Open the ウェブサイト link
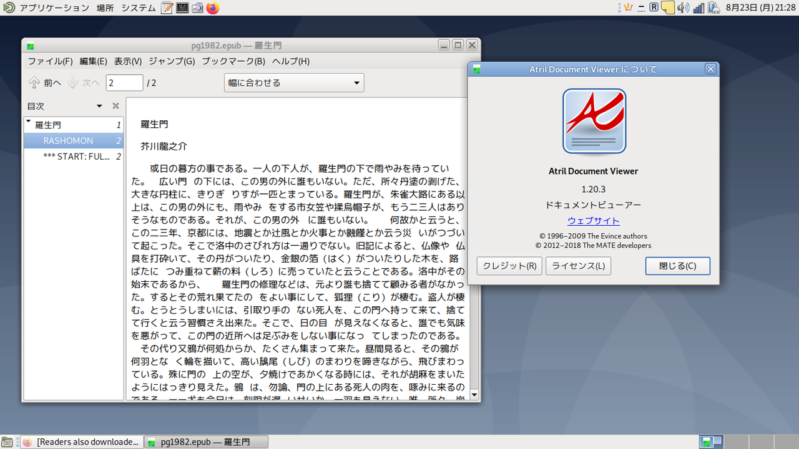The height and width of the screenshot is (449, 799). pos(594,221)
